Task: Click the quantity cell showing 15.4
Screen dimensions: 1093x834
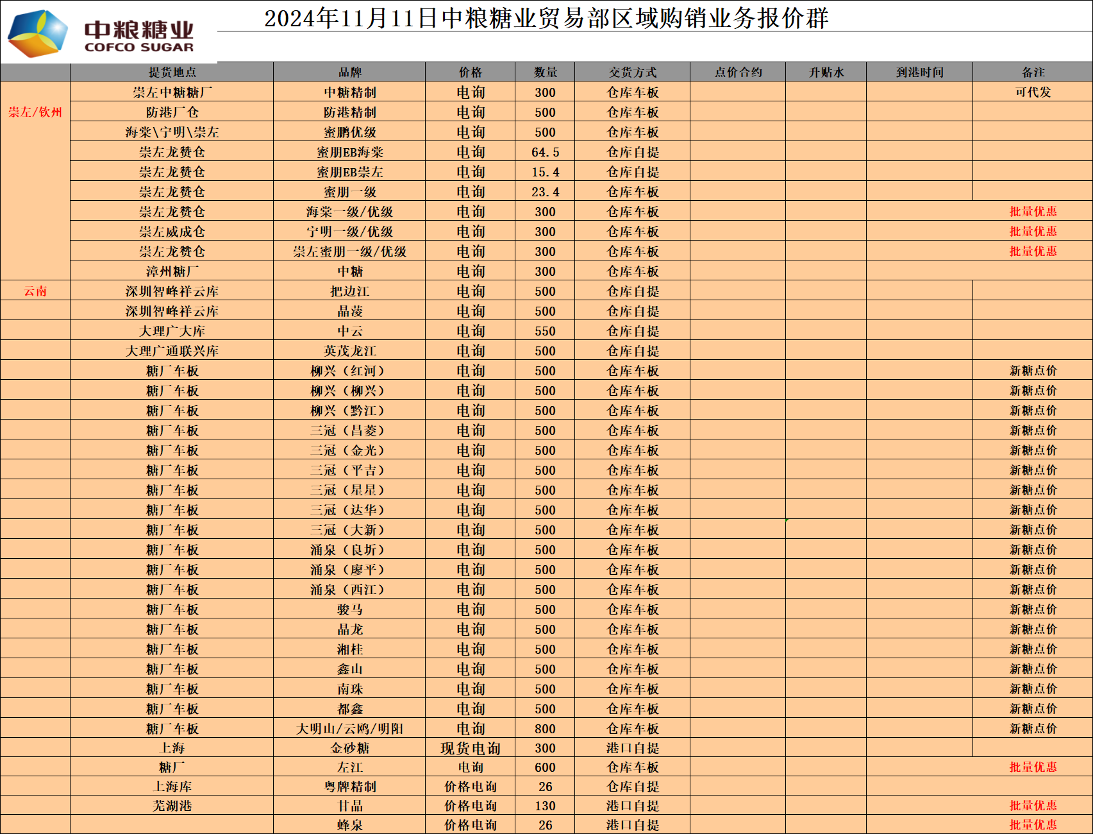Action: pyautogui.click(x=545, y=172)
